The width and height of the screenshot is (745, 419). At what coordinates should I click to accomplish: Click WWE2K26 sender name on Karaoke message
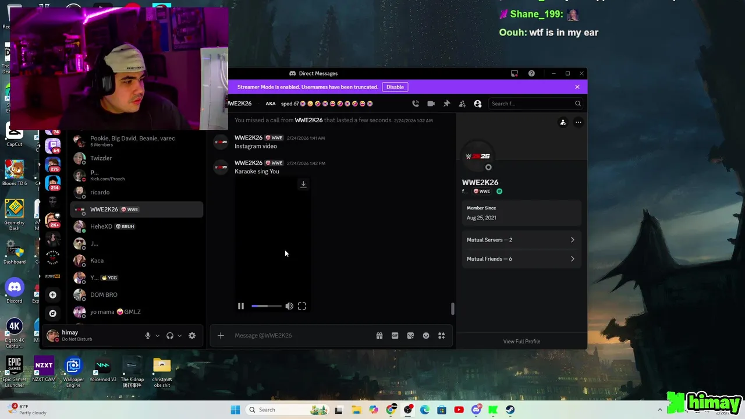coord(249,163)
